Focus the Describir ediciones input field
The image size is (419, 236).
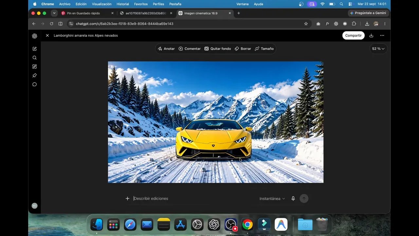coord(195,198)
